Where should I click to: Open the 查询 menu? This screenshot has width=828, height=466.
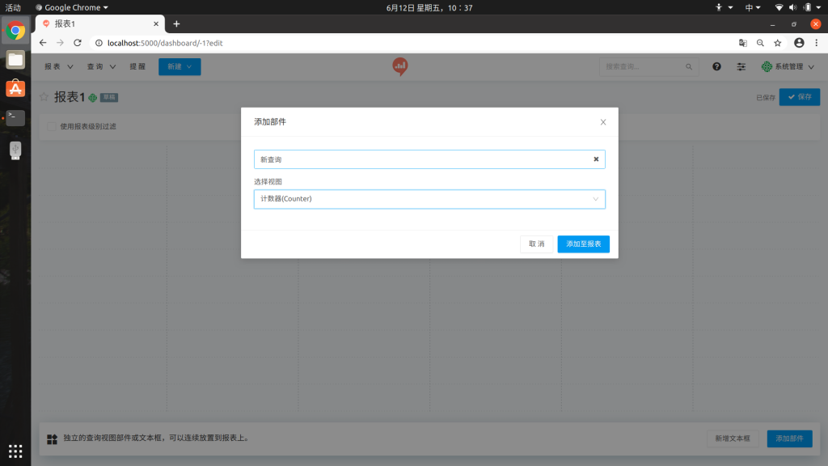point(101,67)
